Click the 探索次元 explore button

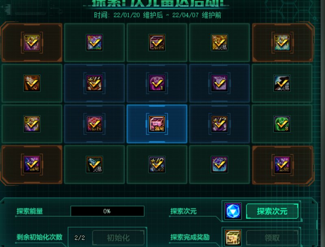(272, 211)
